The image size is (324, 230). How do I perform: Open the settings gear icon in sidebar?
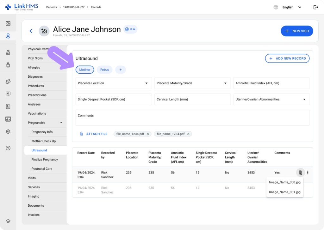click(8, 132)
